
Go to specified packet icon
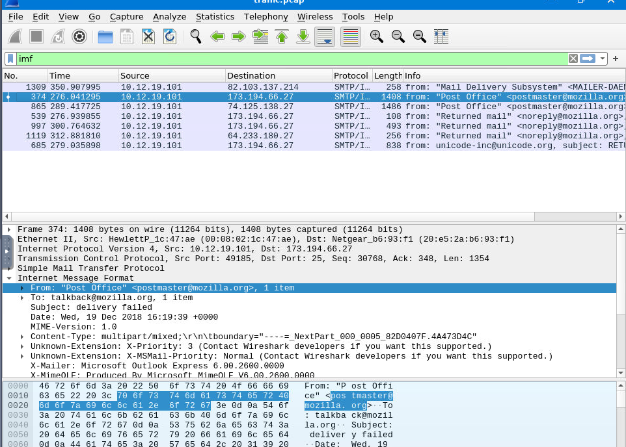click(260, 36)
